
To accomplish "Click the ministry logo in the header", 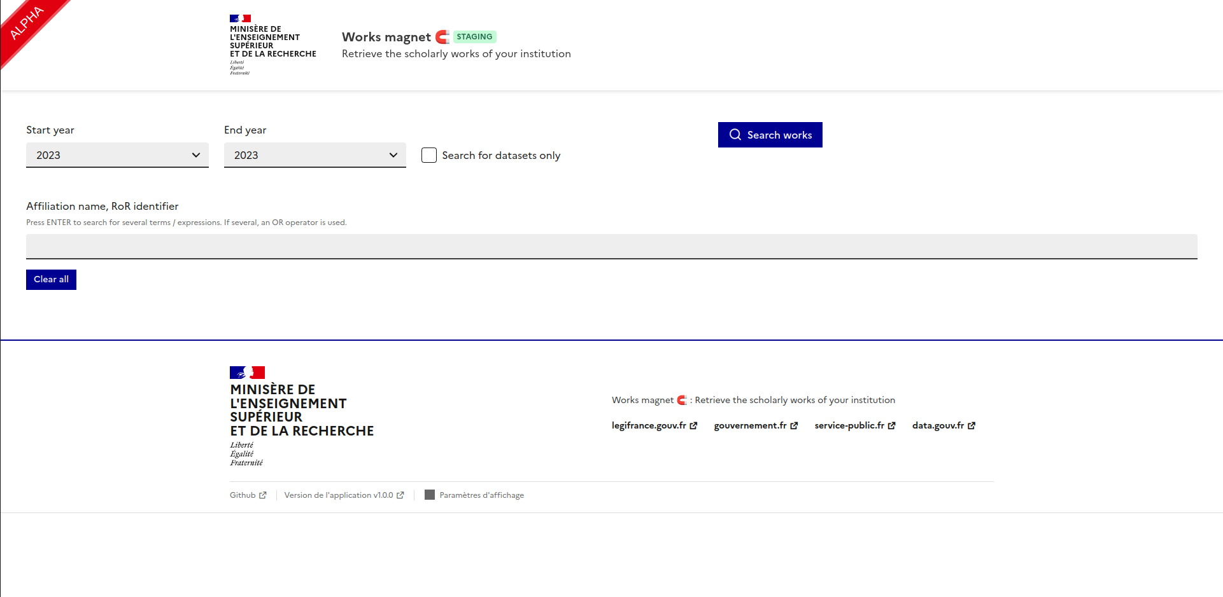I will coord(272,45).
